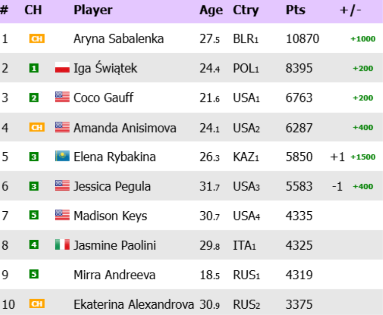Click the Ctry column header

pos(246,10)
